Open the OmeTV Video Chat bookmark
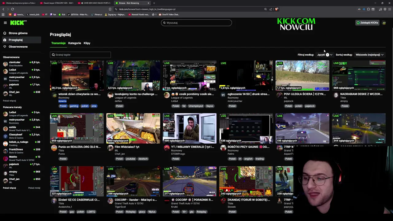 pyautogui.click(x=169, y=14)
